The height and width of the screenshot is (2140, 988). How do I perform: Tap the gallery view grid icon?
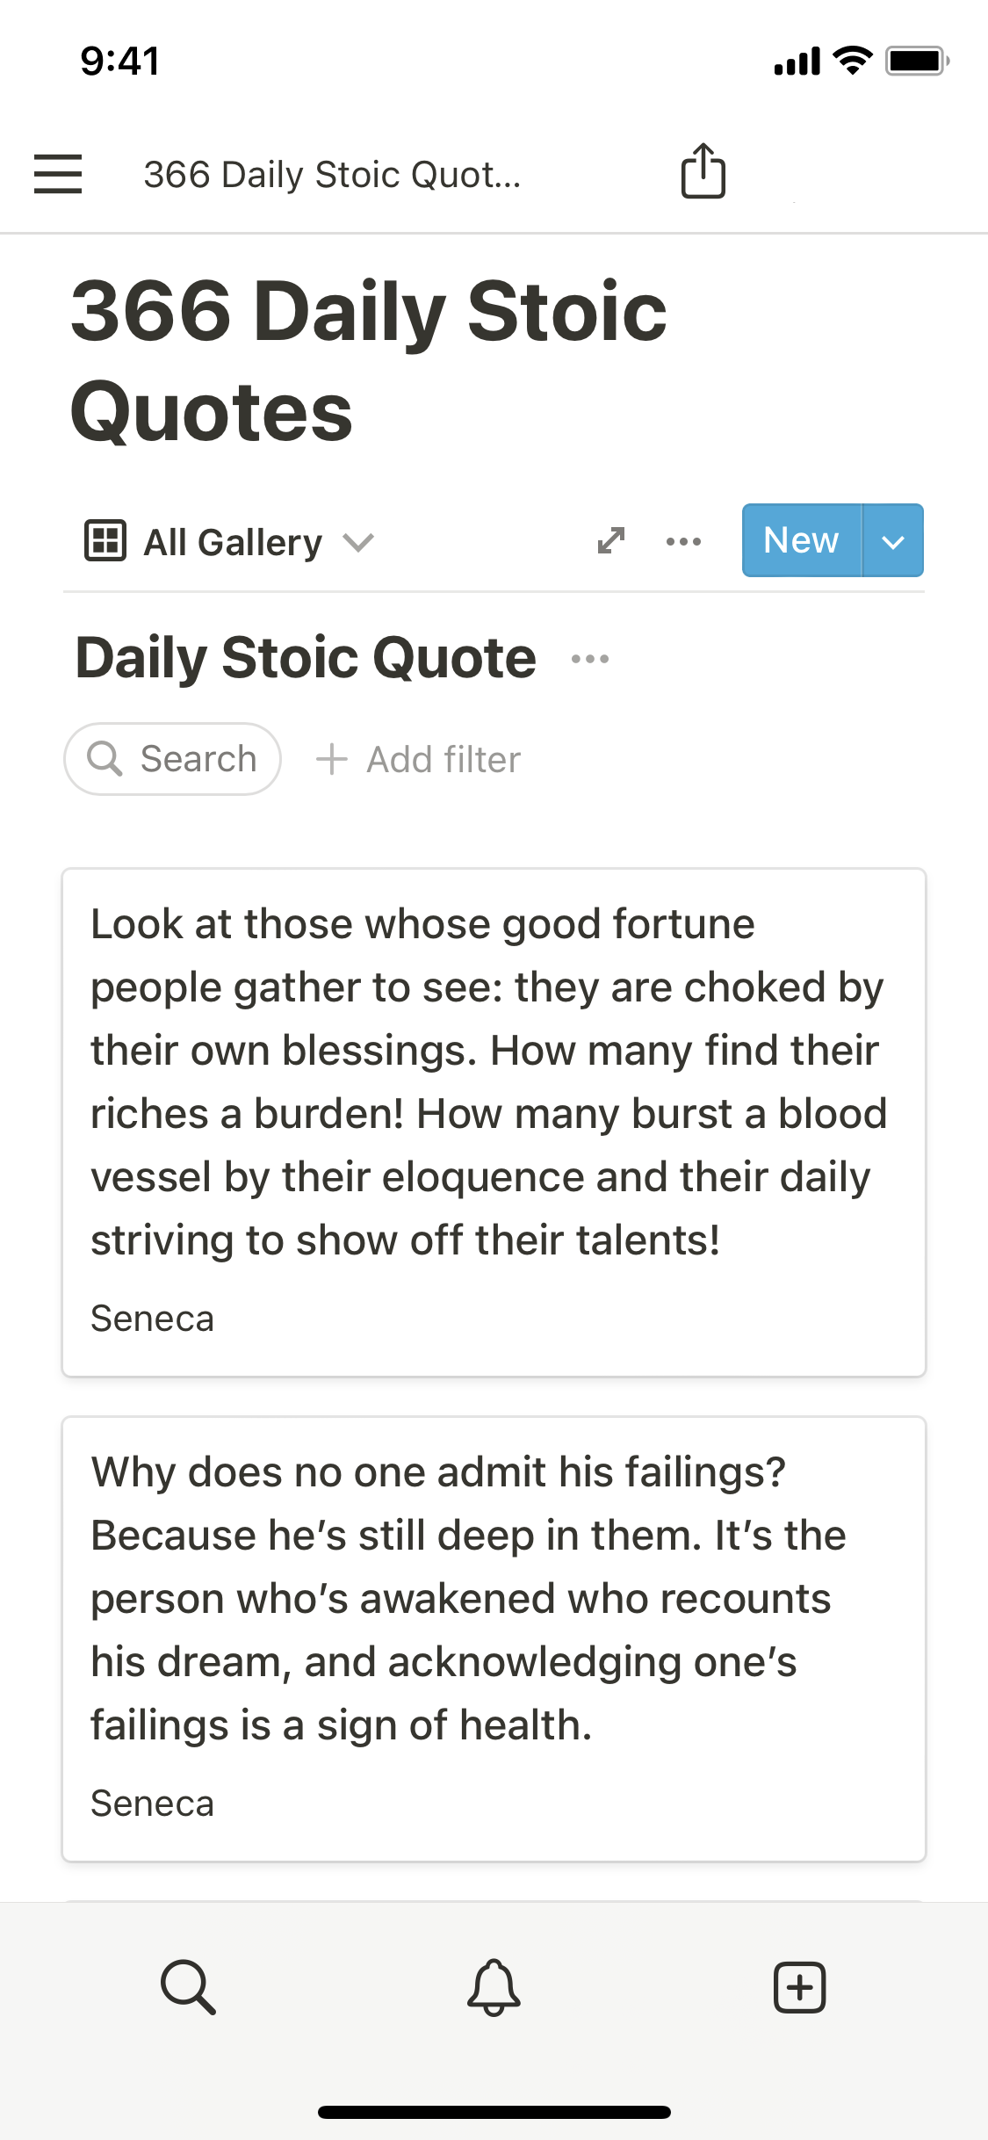pos(105,540)
